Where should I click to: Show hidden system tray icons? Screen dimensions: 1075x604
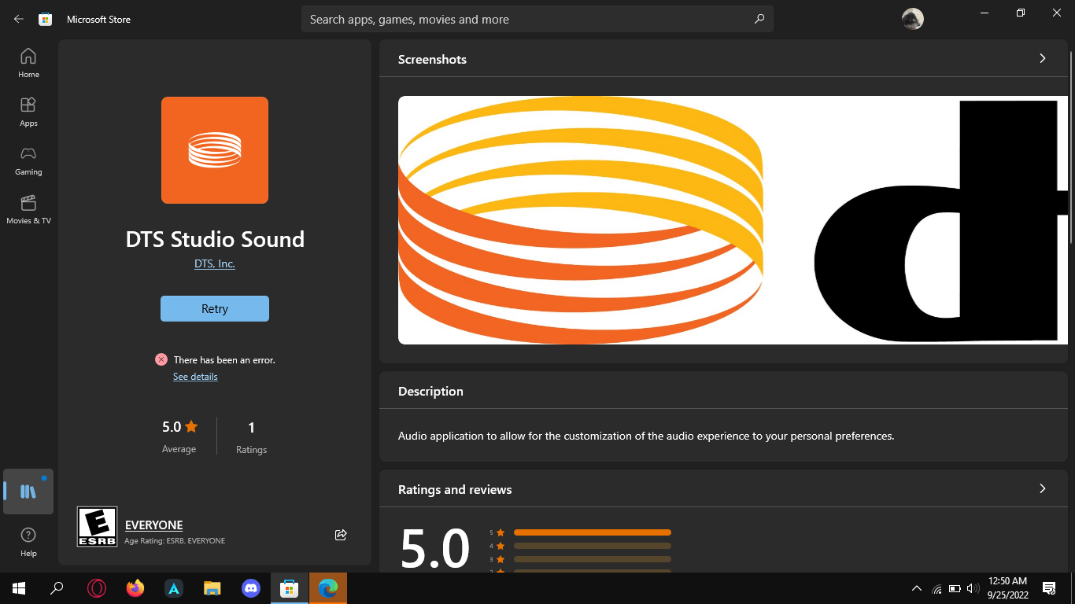coord(917,587)
